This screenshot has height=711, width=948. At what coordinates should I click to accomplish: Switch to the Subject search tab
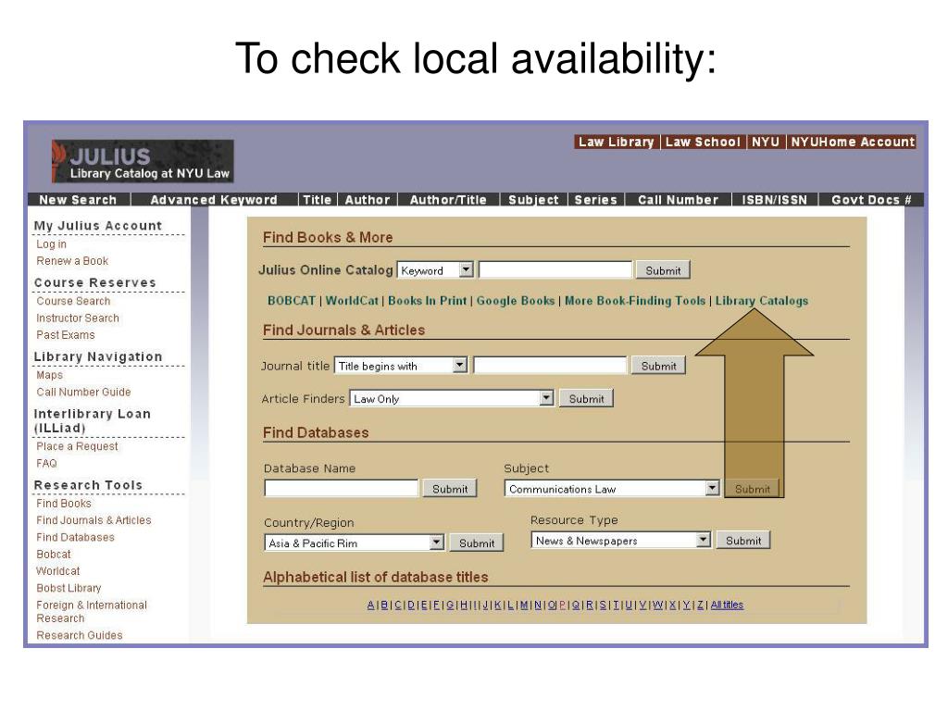533,200
